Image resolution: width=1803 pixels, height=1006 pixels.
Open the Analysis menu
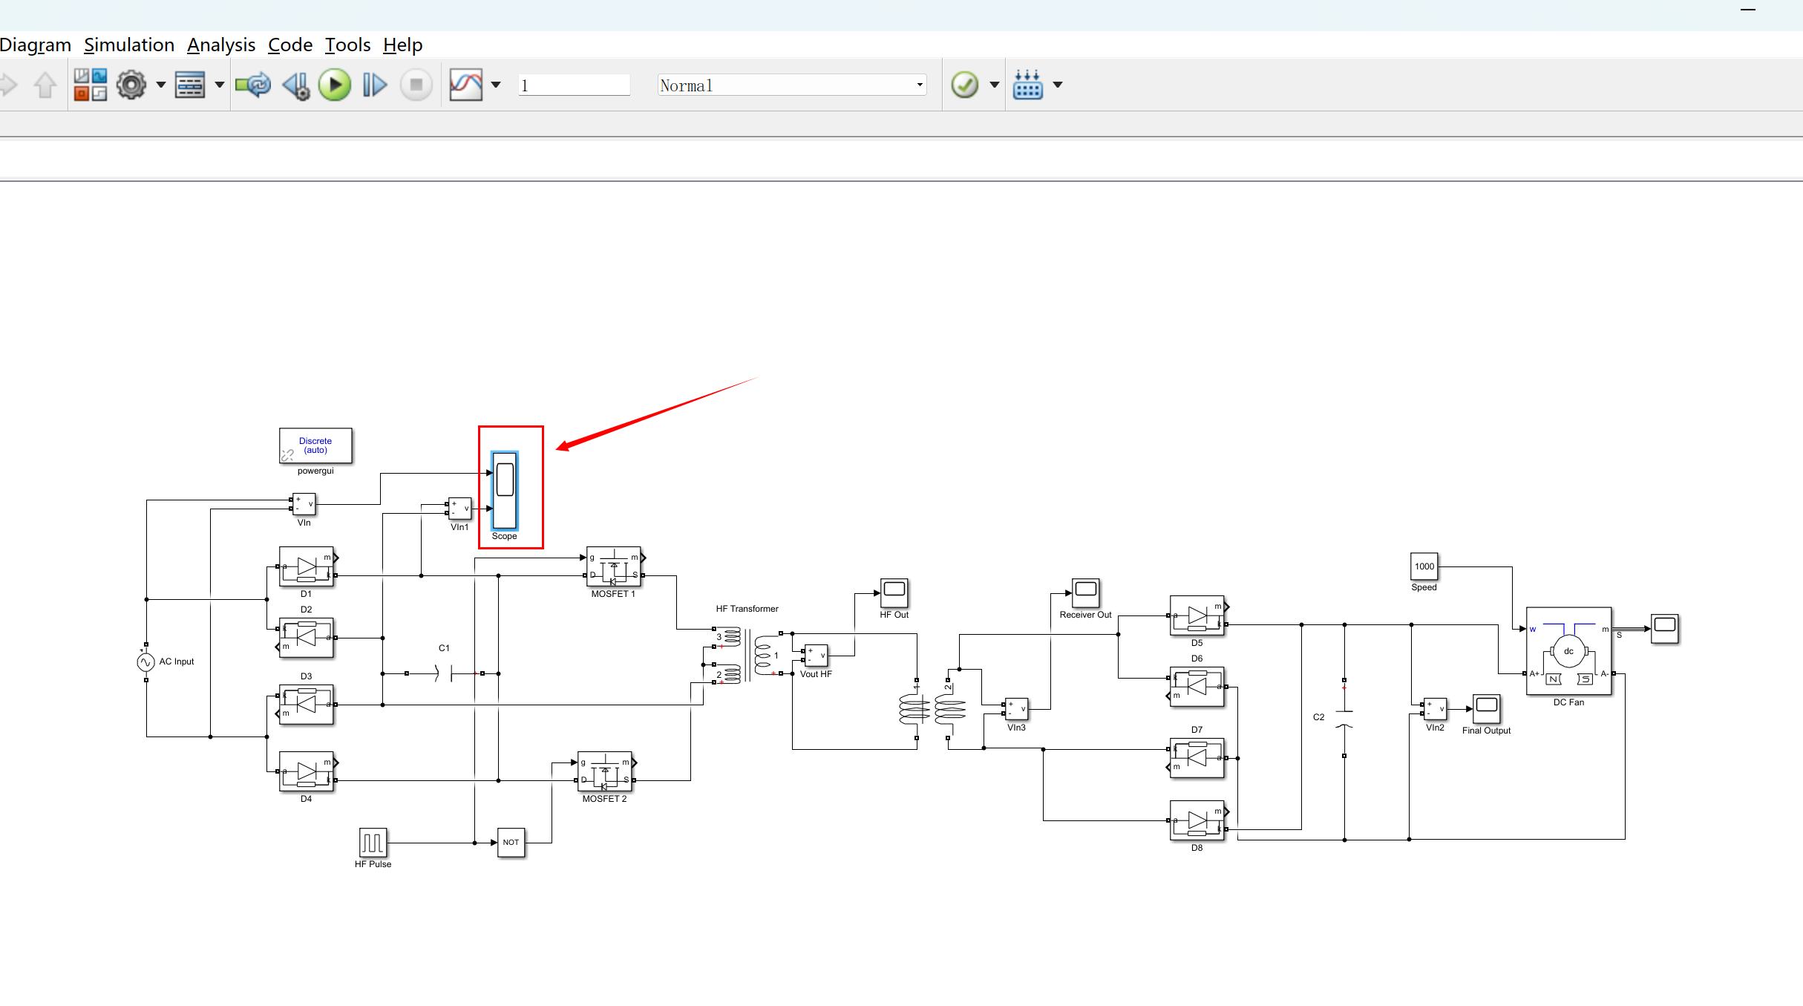click(x=221, y=45)
